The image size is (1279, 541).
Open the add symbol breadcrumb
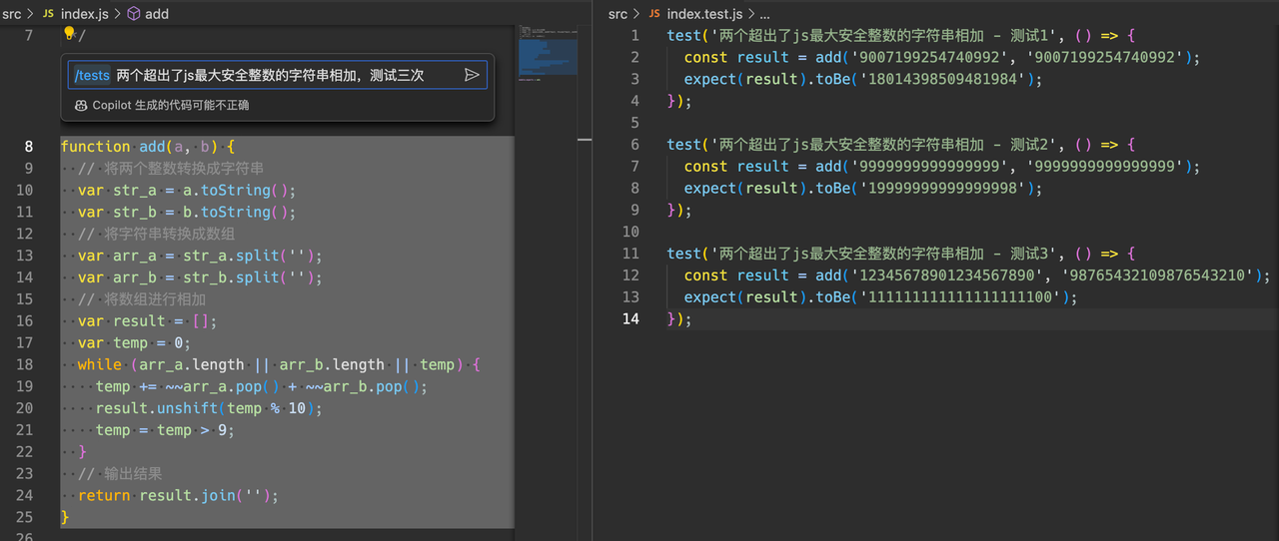157,13
